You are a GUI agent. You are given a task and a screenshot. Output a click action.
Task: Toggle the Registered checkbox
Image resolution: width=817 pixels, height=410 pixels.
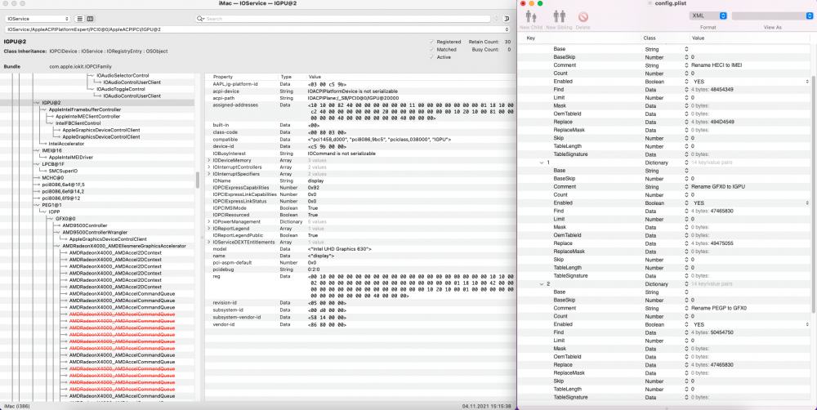click(431, 42)
